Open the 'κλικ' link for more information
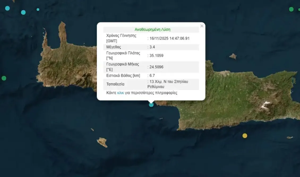The height and width of the screenshot is (177, 300). (x=121, y=93)
